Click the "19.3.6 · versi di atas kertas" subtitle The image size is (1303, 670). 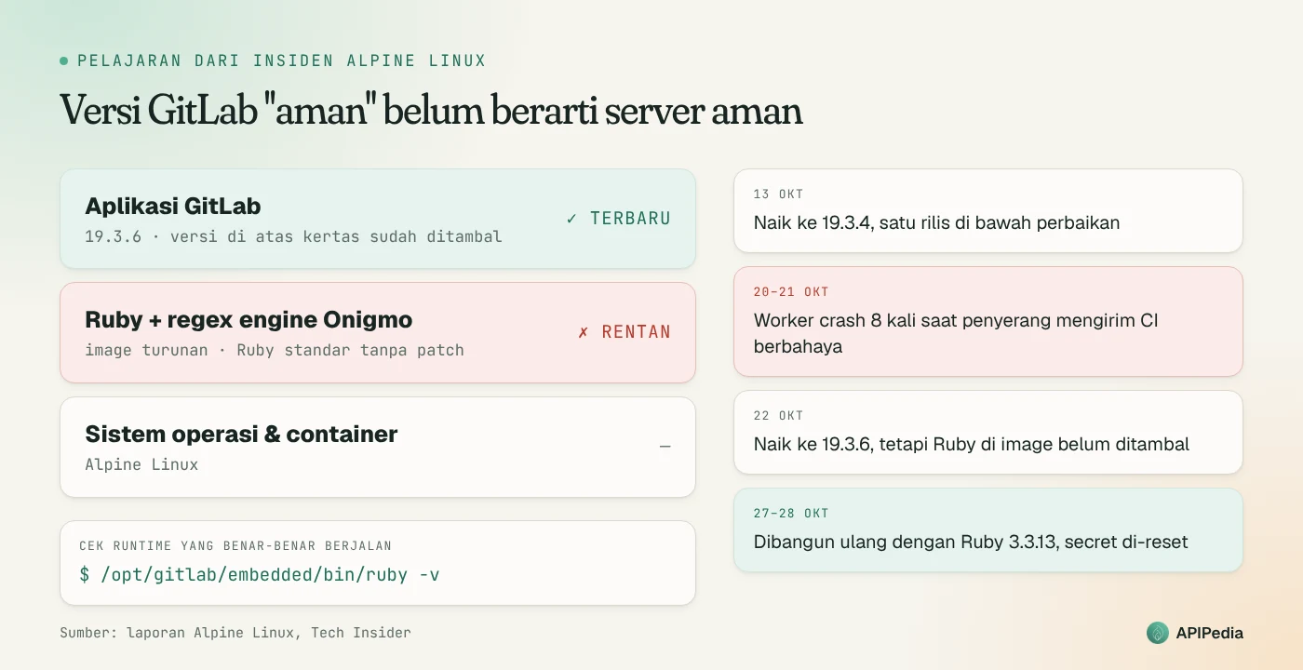(x=293, y=236)
